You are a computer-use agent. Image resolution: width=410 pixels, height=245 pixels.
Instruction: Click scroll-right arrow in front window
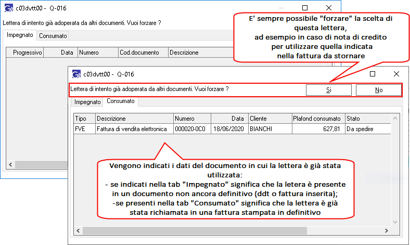387,230
